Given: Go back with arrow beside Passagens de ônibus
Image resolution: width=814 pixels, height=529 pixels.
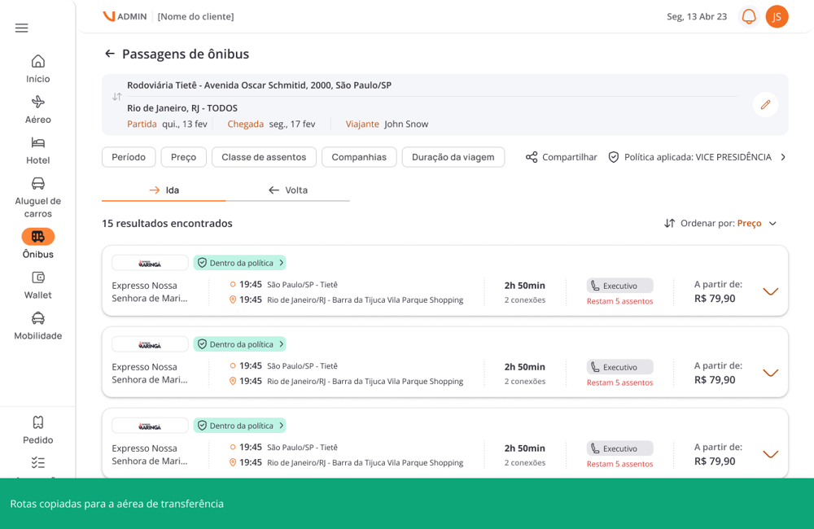Looking at the screenshot, I should click(110, 54).
